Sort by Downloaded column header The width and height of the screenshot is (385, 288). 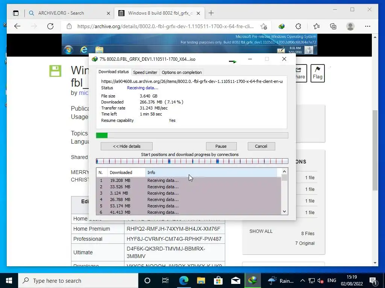[x=126, y=172]
